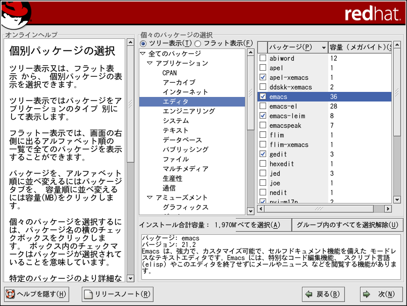Collapse the 全てのパッケージ tree node

(x=143, y=54)
